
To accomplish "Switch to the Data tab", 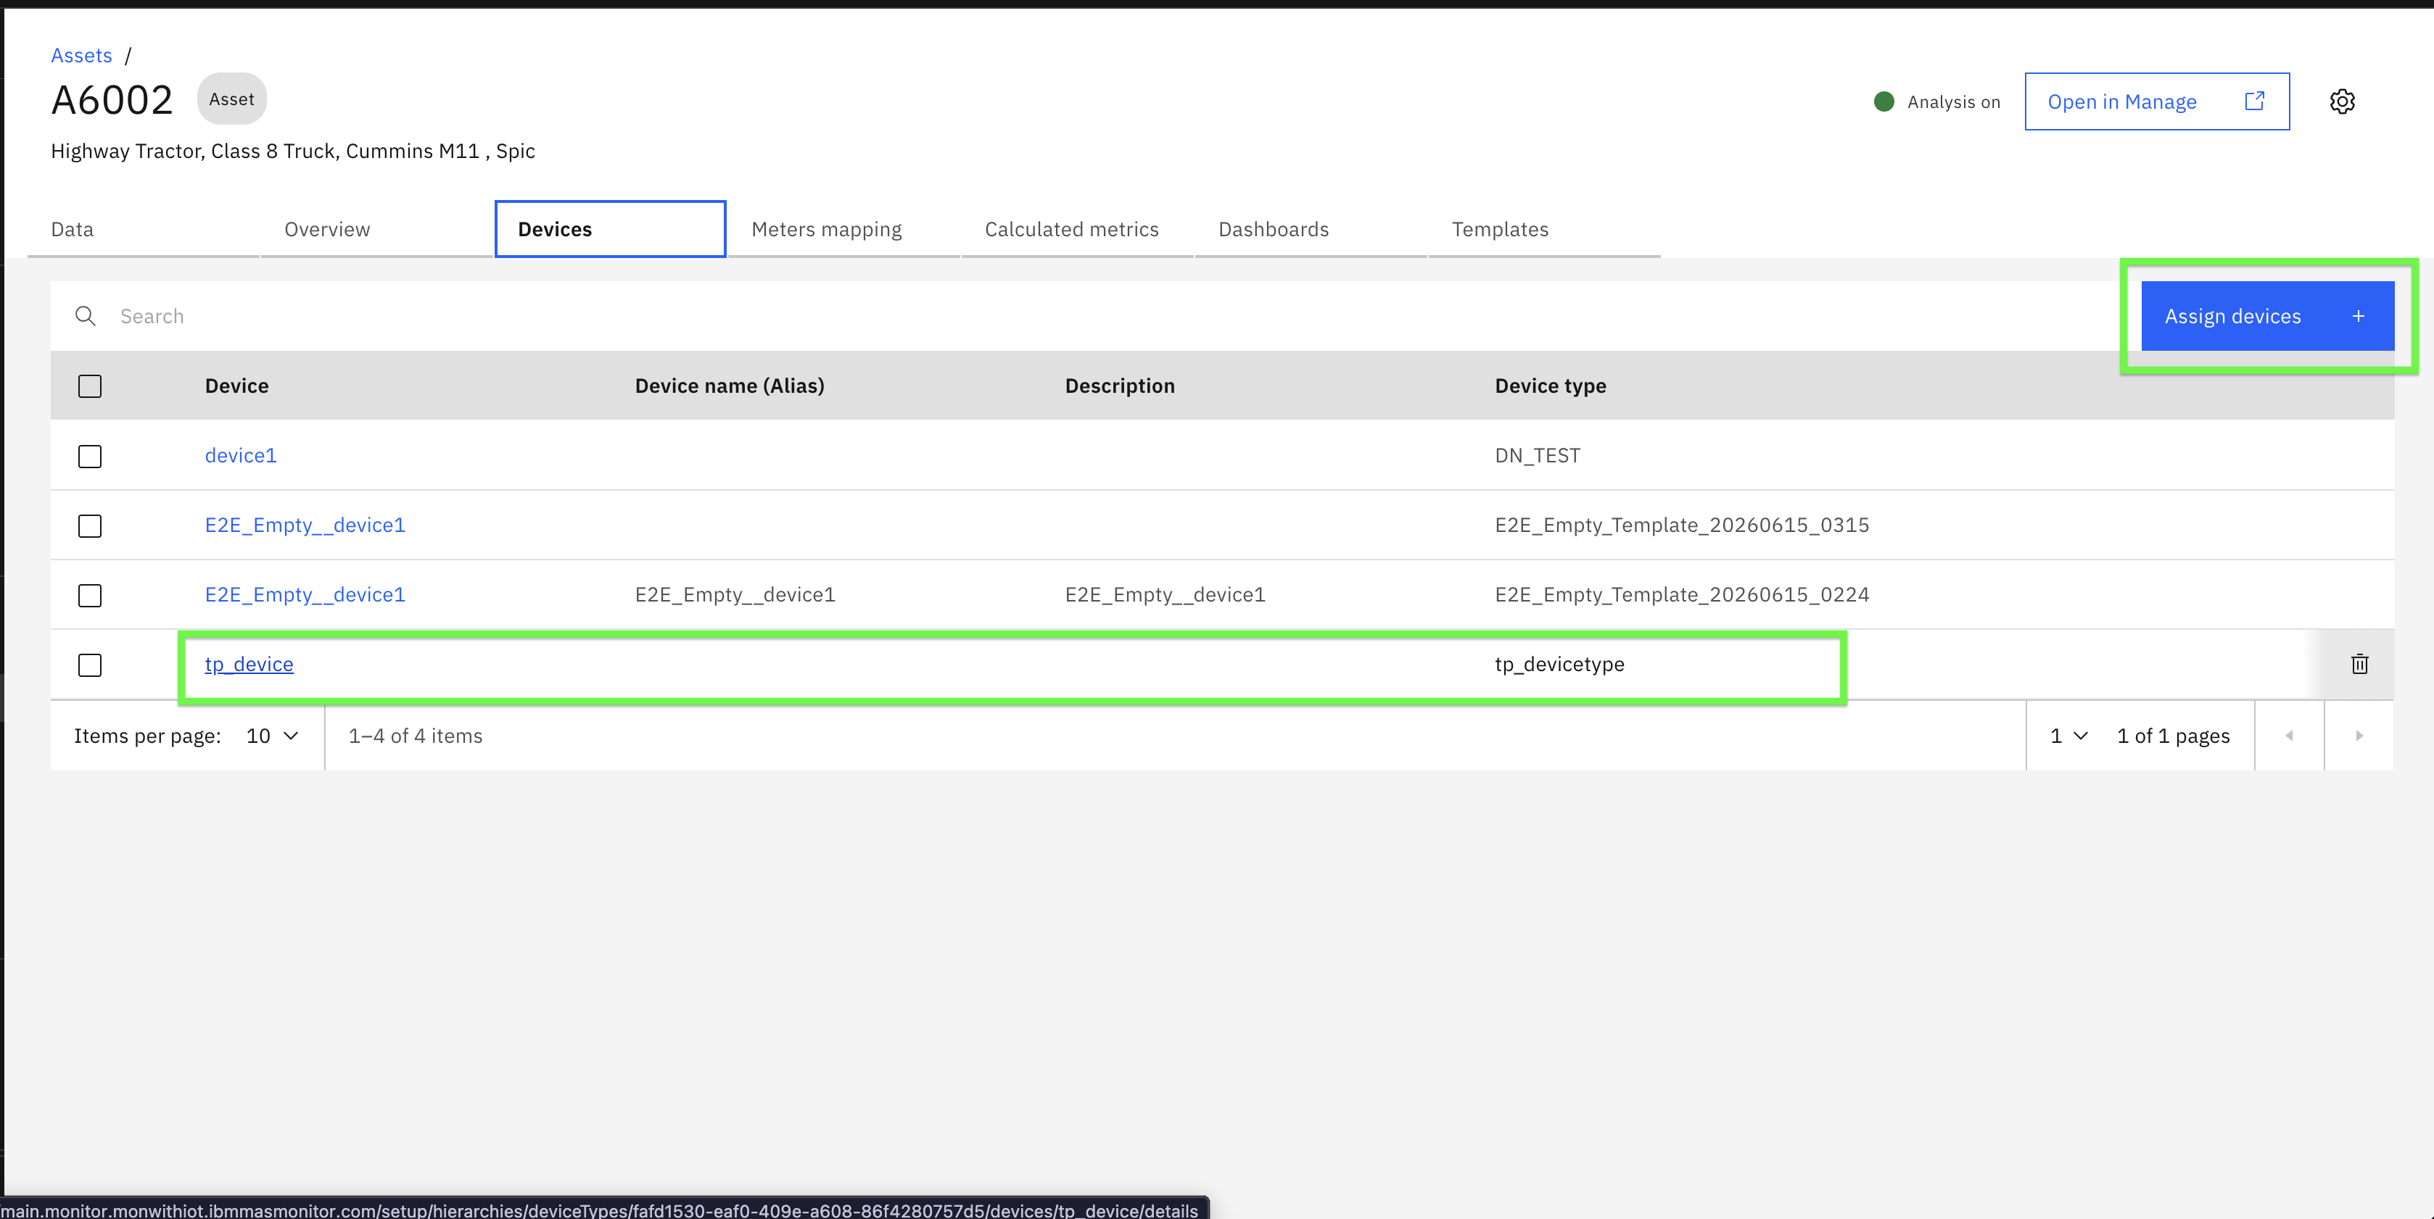I will tap(144, 230).
